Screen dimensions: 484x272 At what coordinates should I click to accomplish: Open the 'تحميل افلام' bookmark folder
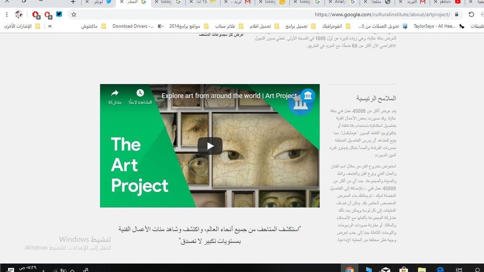(x=264, y=27)
